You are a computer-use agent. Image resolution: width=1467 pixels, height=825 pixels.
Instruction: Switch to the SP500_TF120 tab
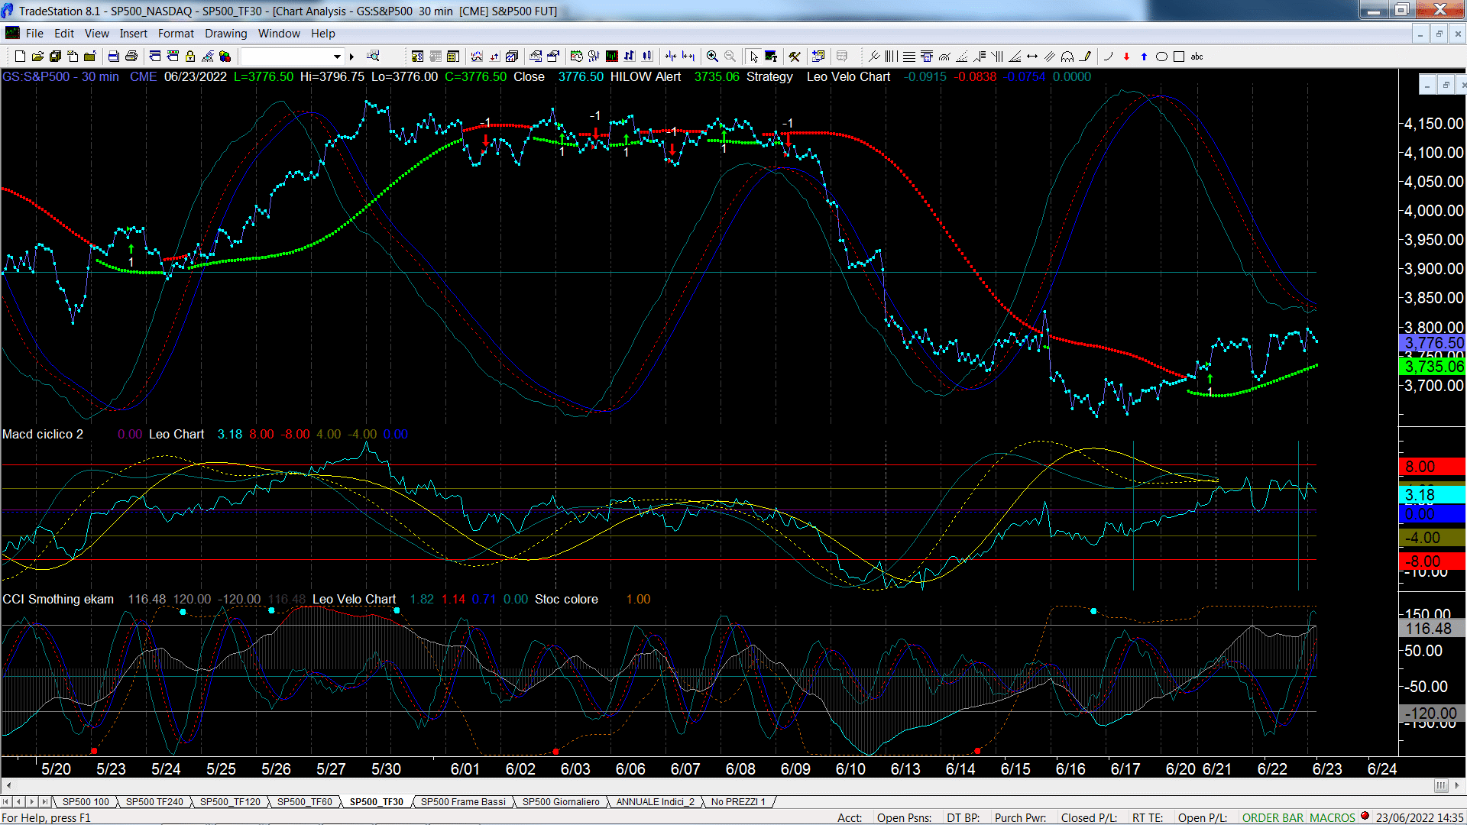[x=230, y=802]
